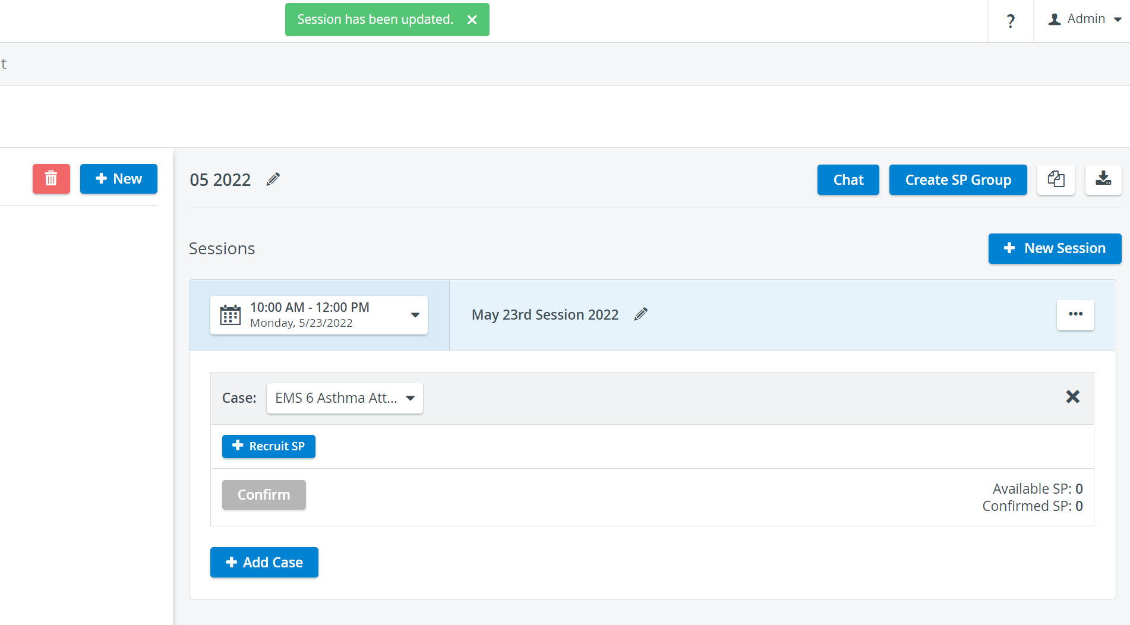Click the calendar icon in session time
This screenshot has height=625, width=1130.
(x=231, y=315)
